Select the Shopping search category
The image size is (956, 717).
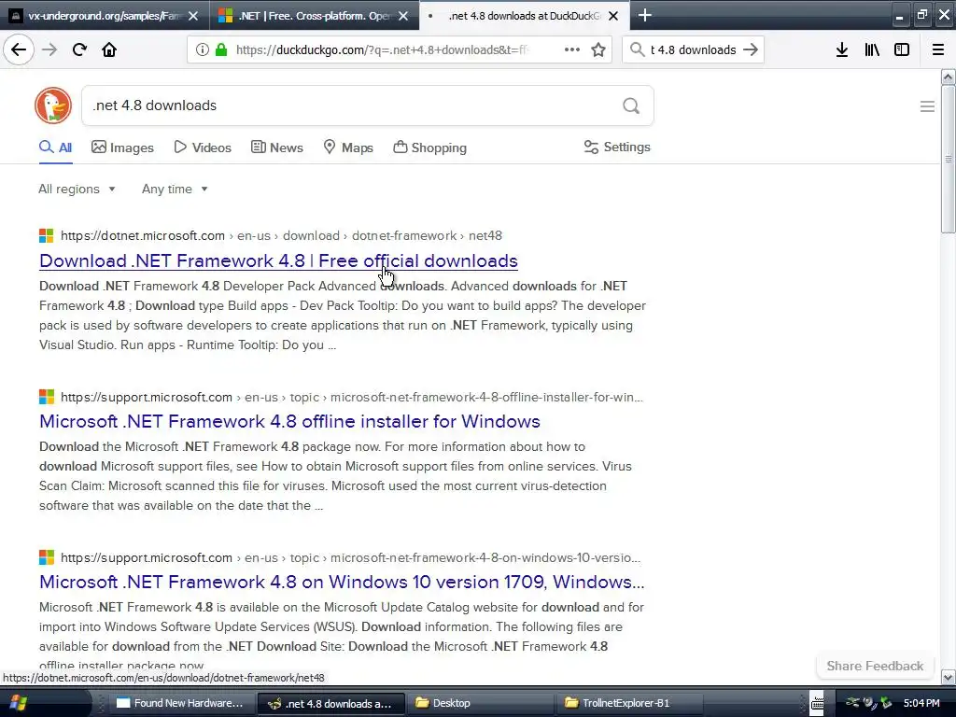429,148
